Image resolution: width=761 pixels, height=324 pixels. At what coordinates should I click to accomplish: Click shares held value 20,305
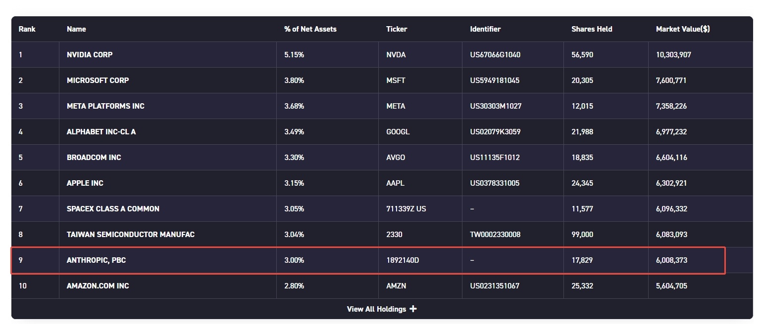click(x=582, y=81)
